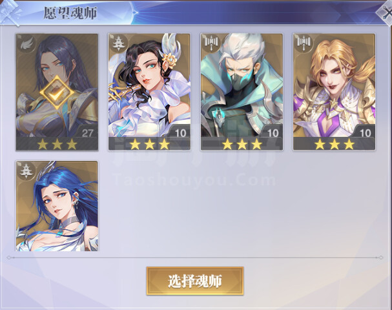Click the level 27 badge on first card
The height and width of the screenshot is (310, 392).
[x=87, y=133]
